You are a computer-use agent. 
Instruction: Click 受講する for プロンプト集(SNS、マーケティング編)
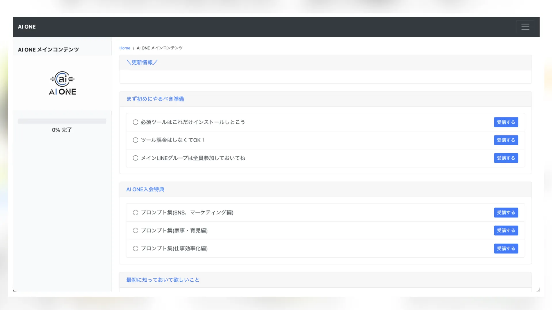pyautogui.click(x=506, y=212)
